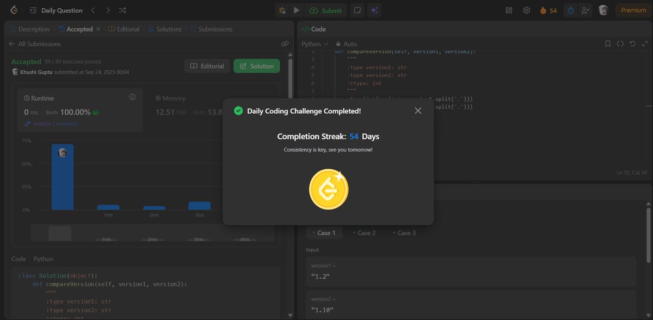Click the Editorial button under Accepted
Screen dimensions: 653x320
[207, 66]
